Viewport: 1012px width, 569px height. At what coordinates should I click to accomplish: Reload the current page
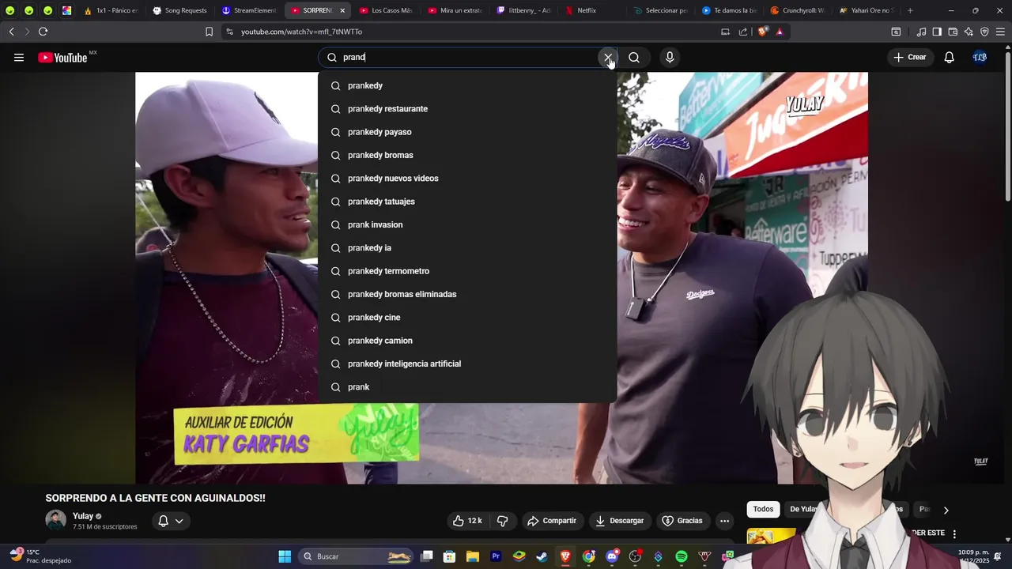[43, 32]
